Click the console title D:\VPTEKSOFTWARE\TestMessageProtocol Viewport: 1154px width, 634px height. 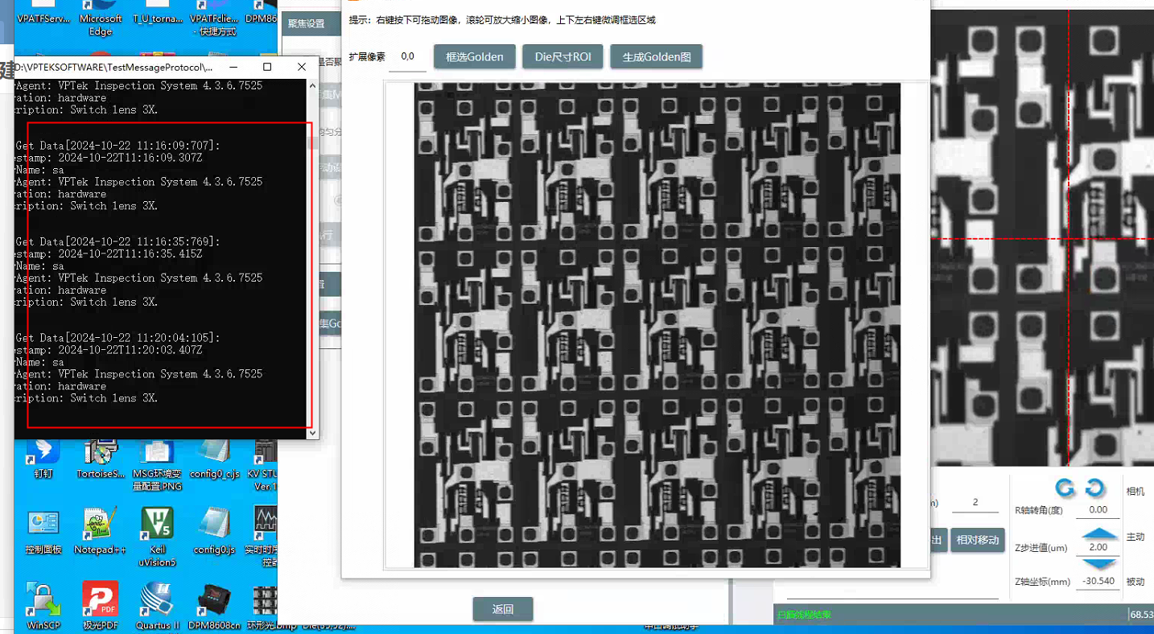[x=113, y=68]
